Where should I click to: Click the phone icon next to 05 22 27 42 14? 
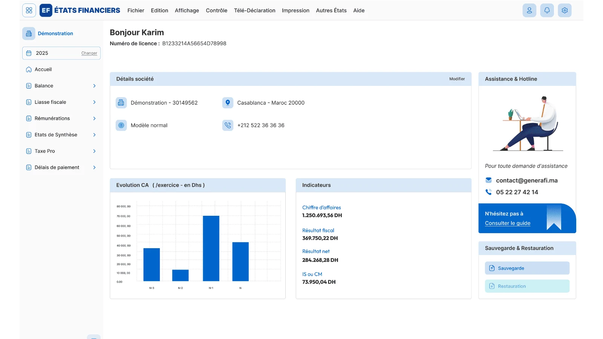click(x=488, y=192)
